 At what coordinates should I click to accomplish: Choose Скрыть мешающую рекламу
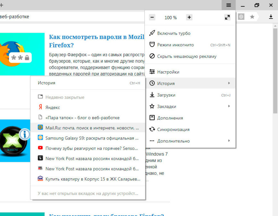pos(190,56)
